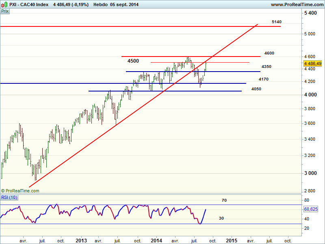Click the 2014 year marker on time axis
The image size is (325, 244).
[156, 240]
